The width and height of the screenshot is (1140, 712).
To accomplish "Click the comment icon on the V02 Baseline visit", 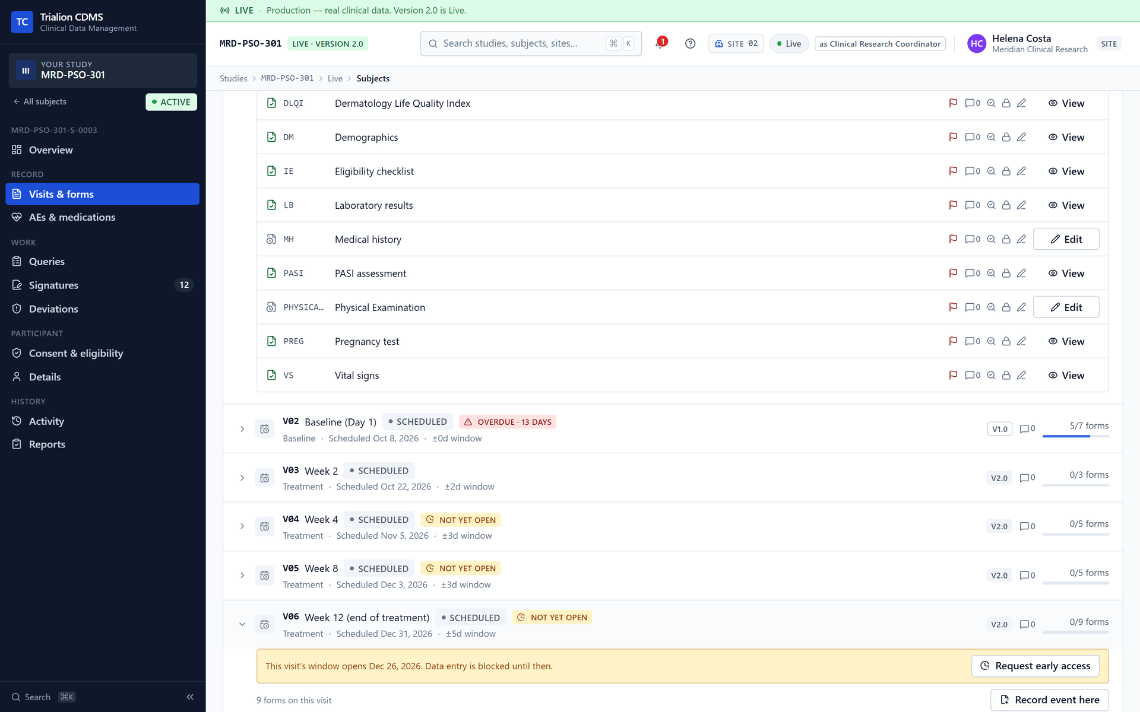I will point(1027,428).
